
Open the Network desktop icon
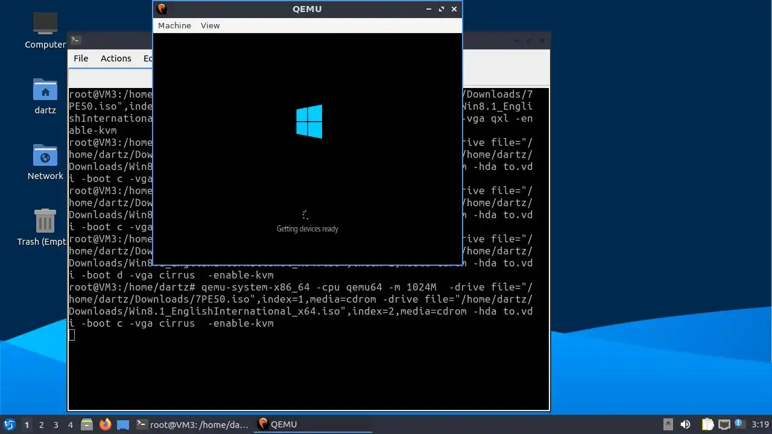tap(45, 162)
